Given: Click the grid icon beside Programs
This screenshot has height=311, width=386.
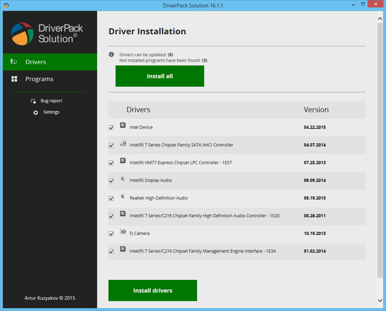Looking at the screenshot, I should coord(14,79).
